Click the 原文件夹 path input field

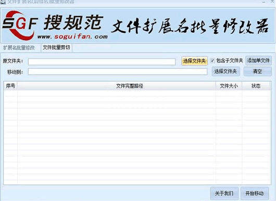pyautogui.click(x=102, y=62)
